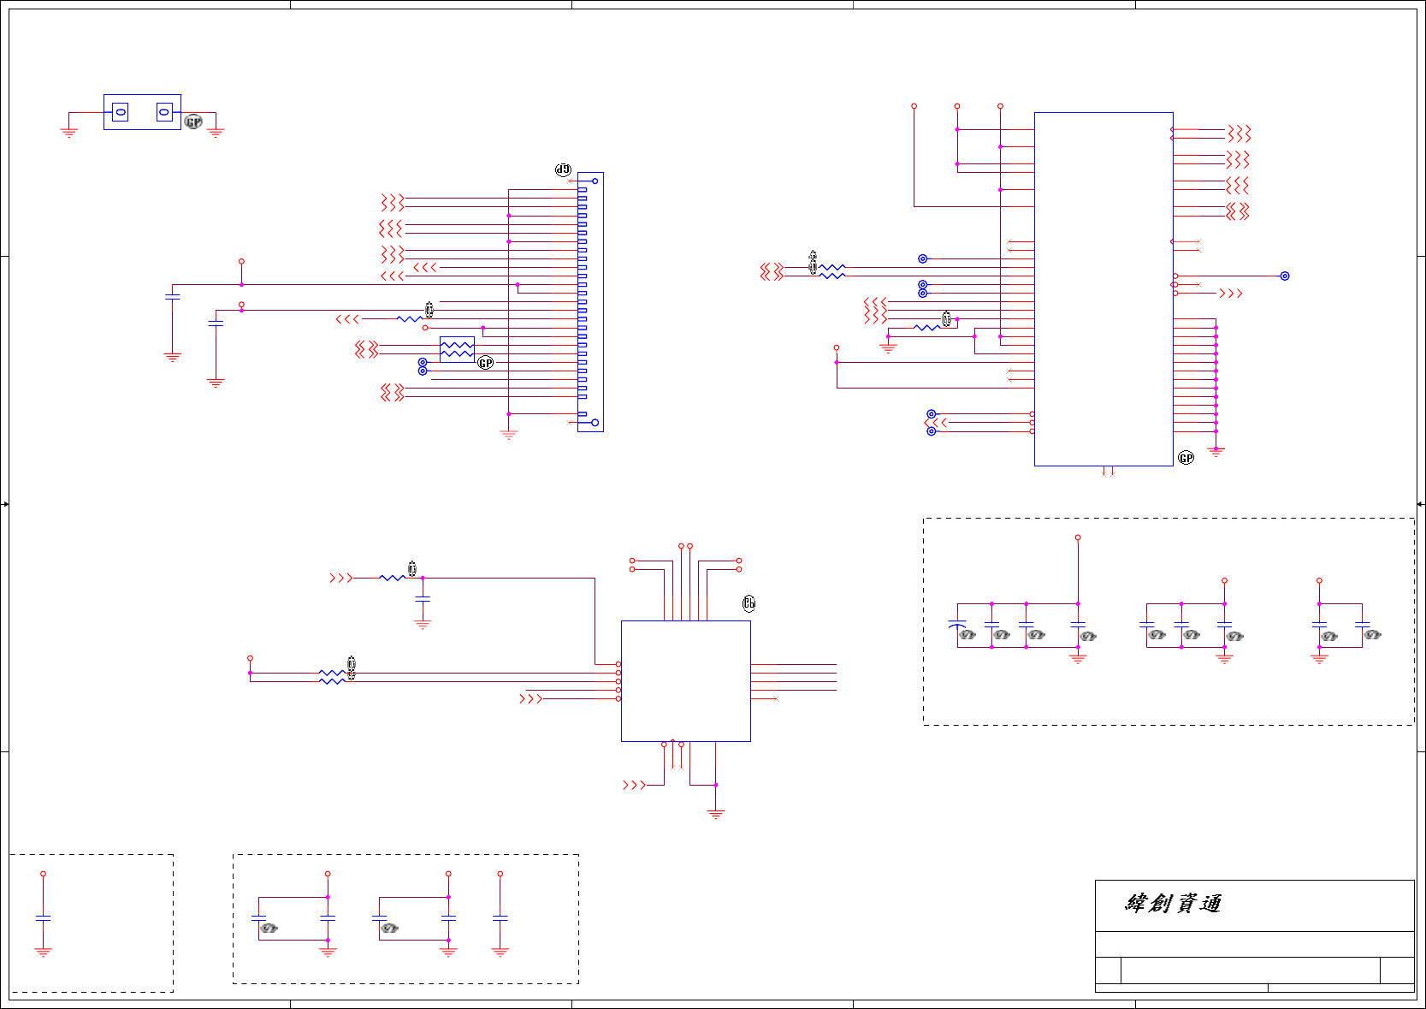The height and width of the screenshot is (1009, 1426).
Task: Select the lone capacitor in the small dashed box
Action: [x=43, y=917]
